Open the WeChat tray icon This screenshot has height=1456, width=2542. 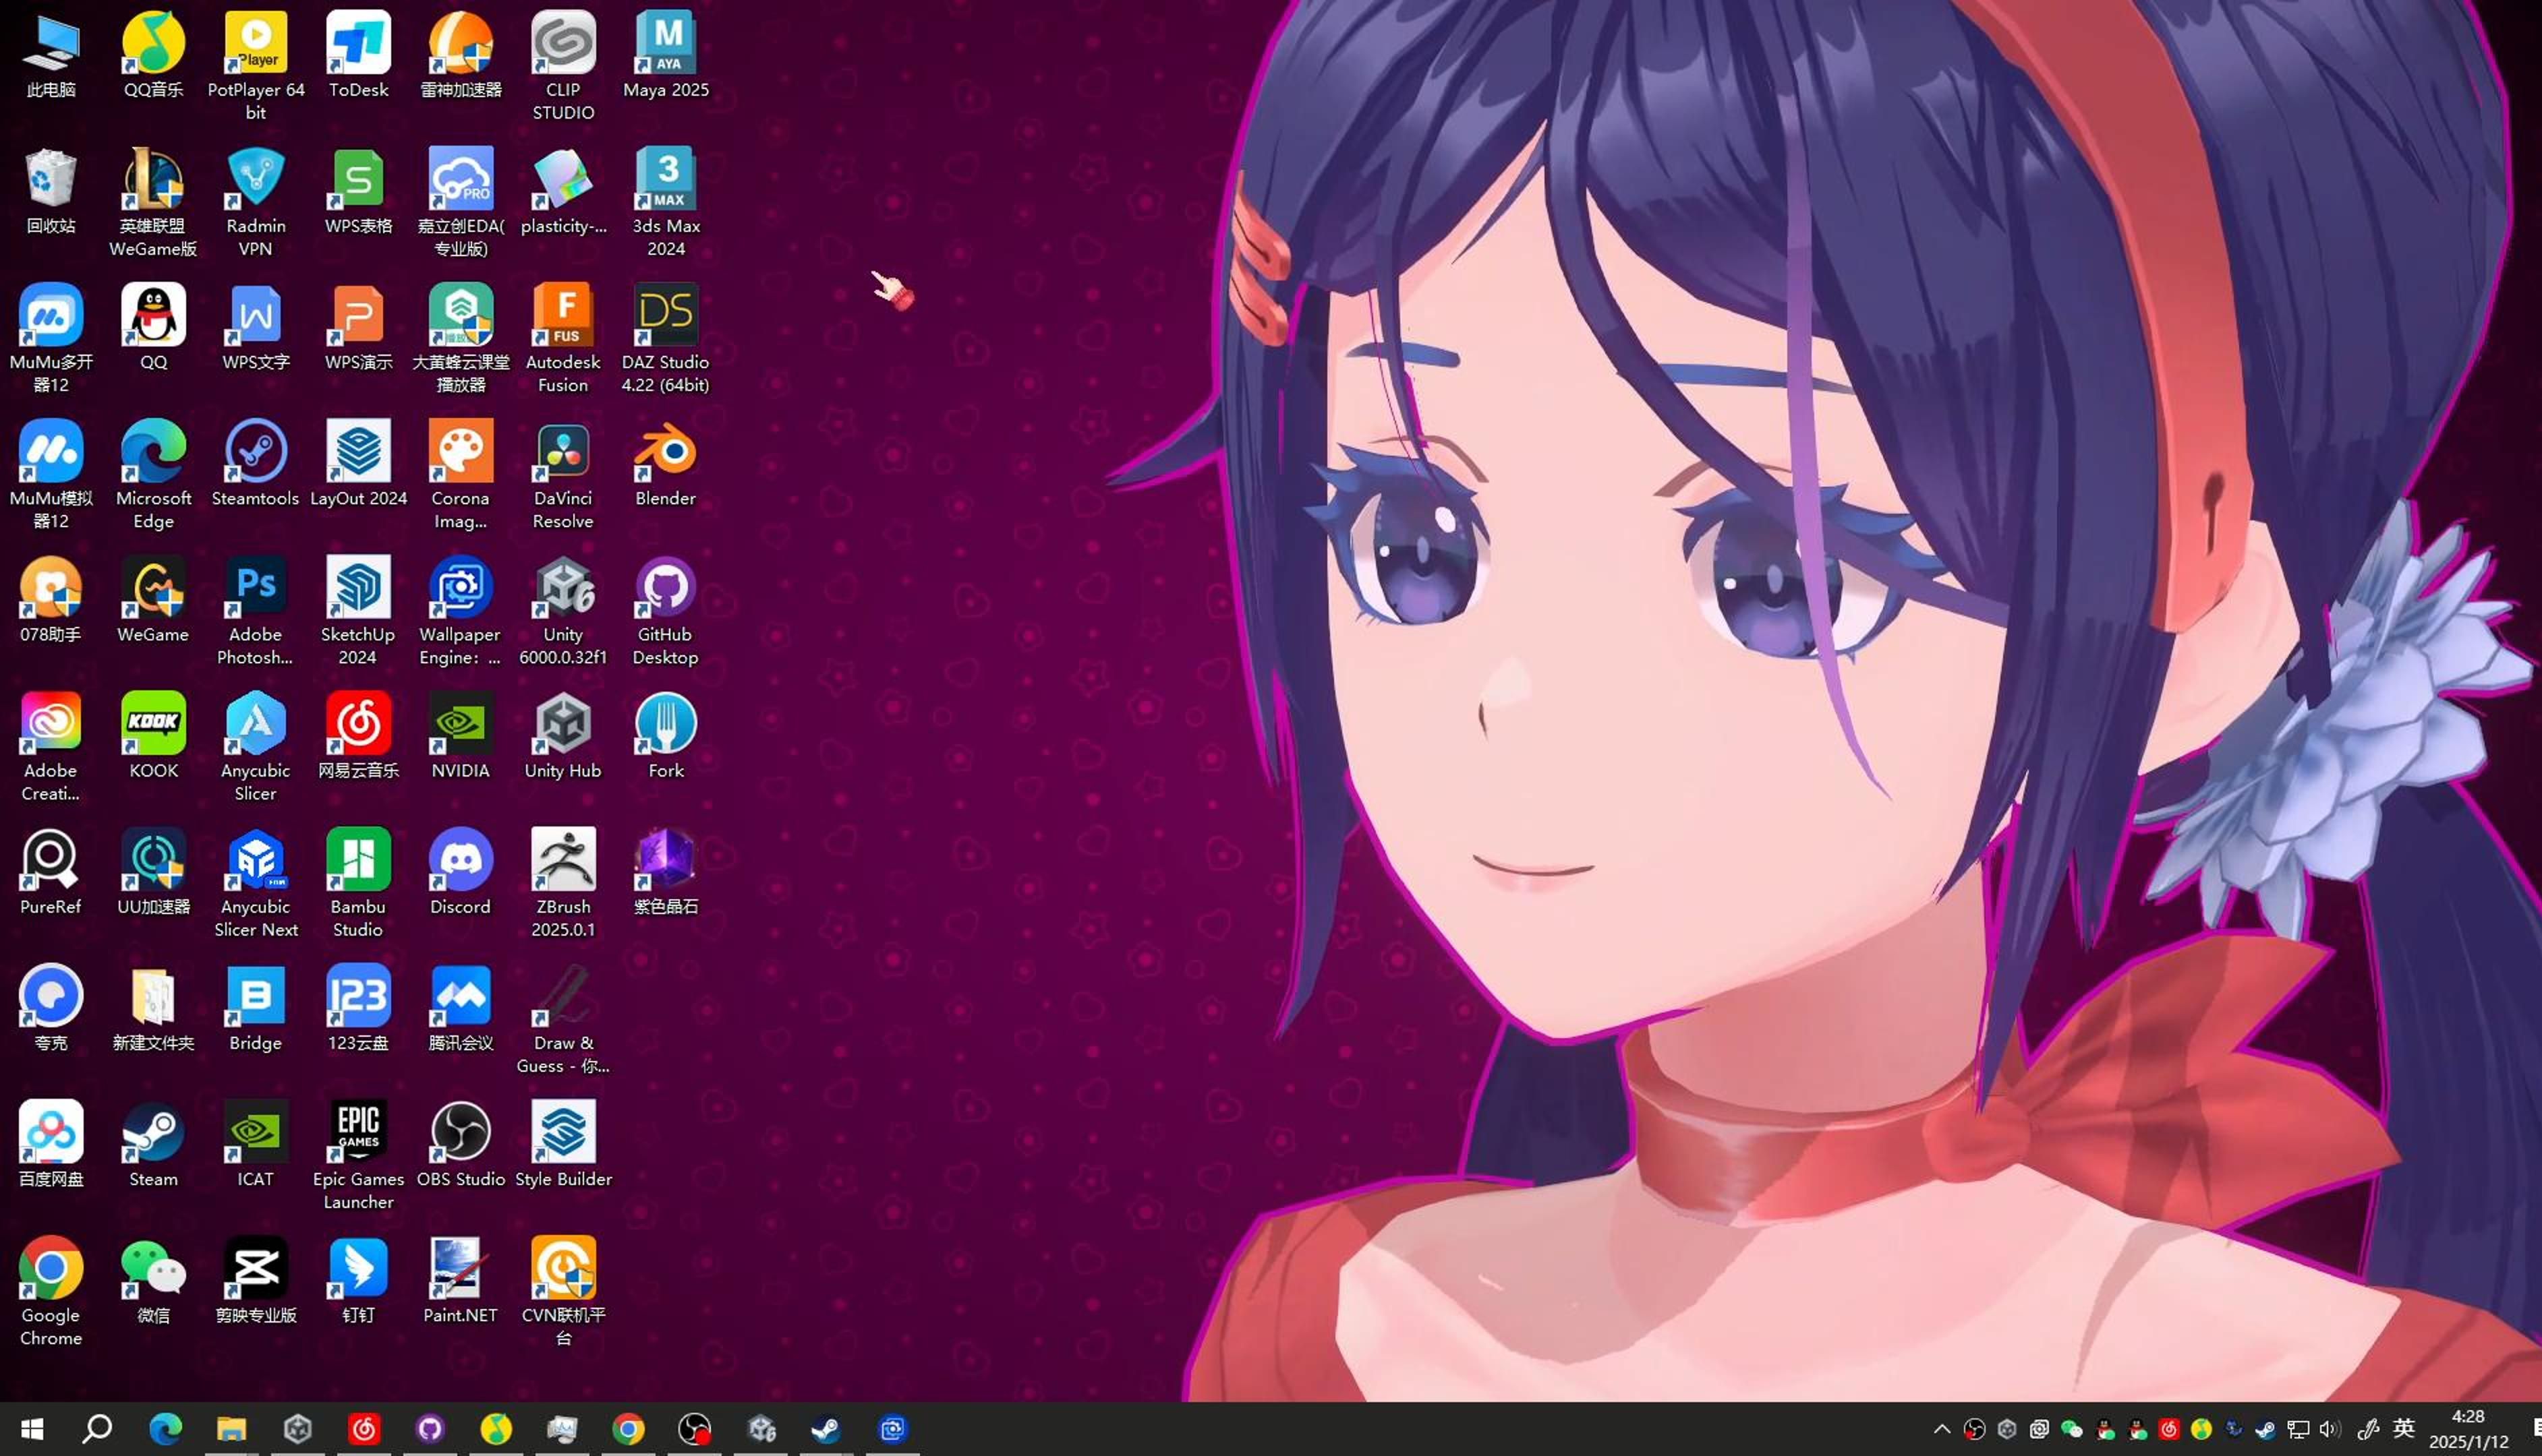[x=2072, y=1429]
